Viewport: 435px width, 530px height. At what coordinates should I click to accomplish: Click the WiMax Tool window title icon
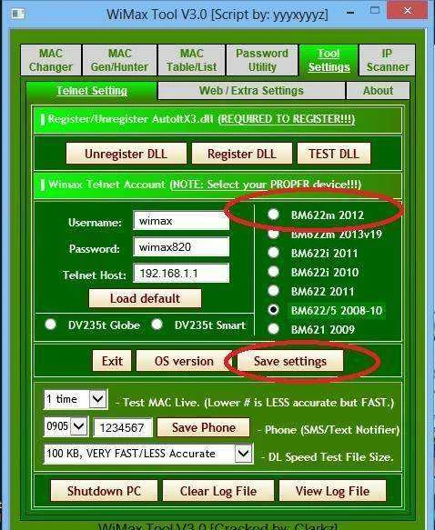pyautogui.click(x=17, y=14)
